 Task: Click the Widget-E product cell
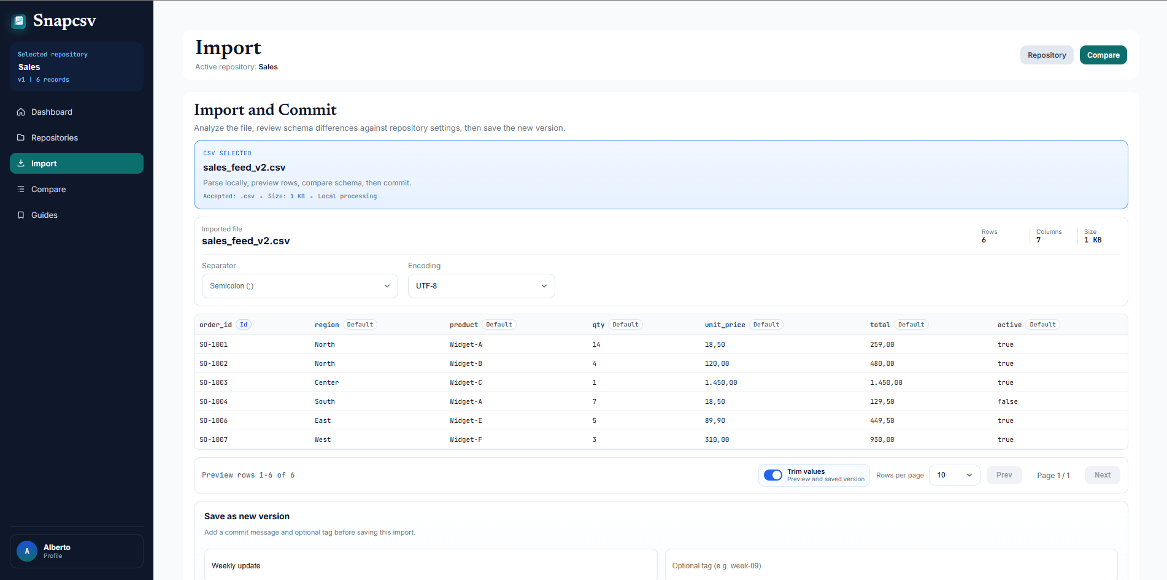466,421
